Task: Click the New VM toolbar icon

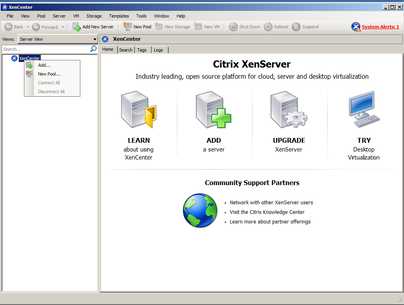Action: pos(198,26)
